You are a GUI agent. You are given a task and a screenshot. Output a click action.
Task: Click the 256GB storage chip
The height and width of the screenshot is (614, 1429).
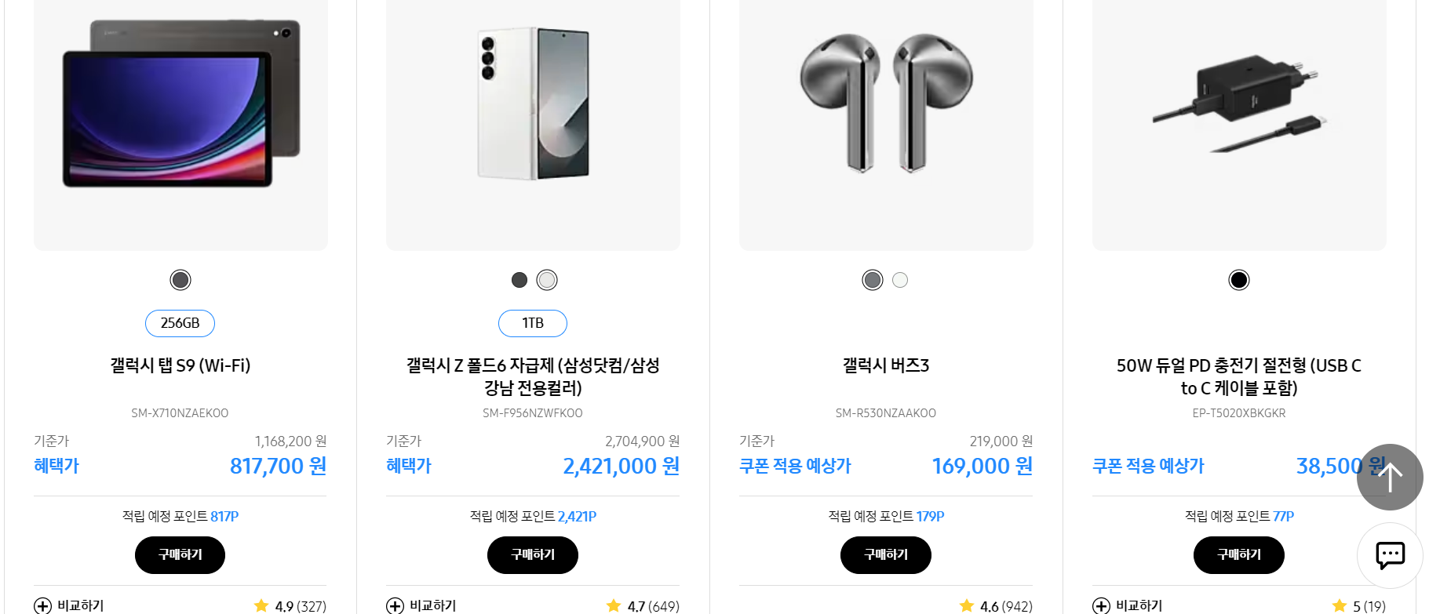coord(180,323)
